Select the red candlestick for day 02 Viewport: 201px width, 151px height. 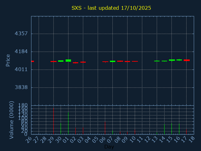pos(75,63)
